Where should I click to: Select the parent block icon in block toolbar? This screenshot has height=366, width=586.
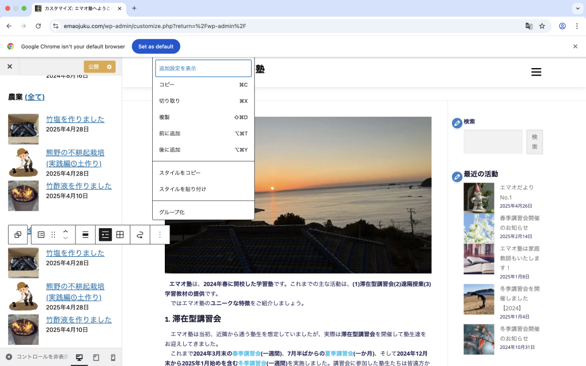[x=18, y=234]
